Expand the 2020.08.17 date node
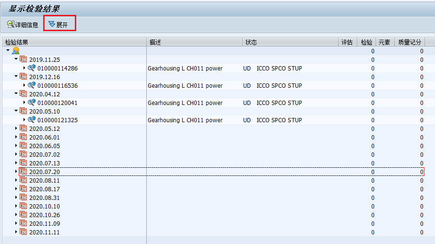Image resolution: width=435 pixels, height=244 pixels. click(x=16, y=188)
